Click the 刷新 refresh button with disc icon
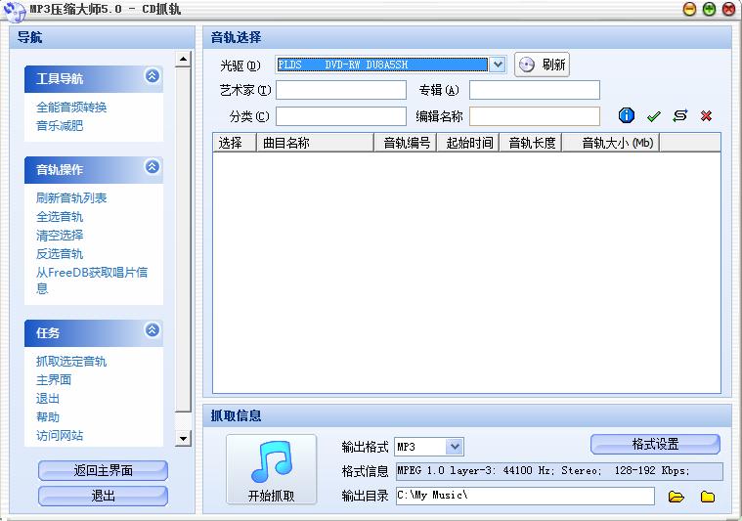 coord(542,65)
